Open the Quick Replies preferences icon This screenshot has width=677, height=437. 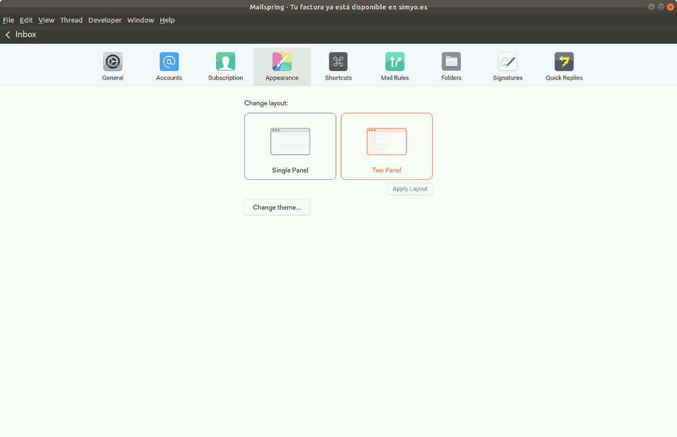pos(564,61)
